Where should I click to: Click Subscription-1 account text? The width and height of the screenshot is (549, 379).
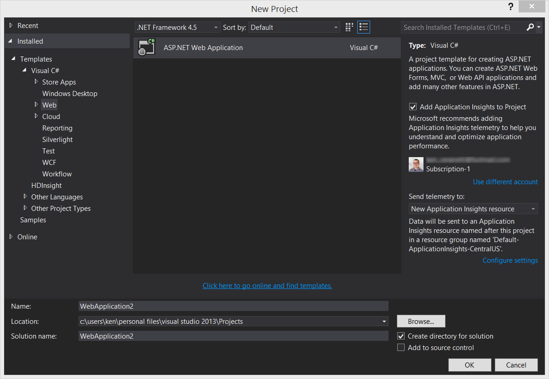(x=448, y=169)
